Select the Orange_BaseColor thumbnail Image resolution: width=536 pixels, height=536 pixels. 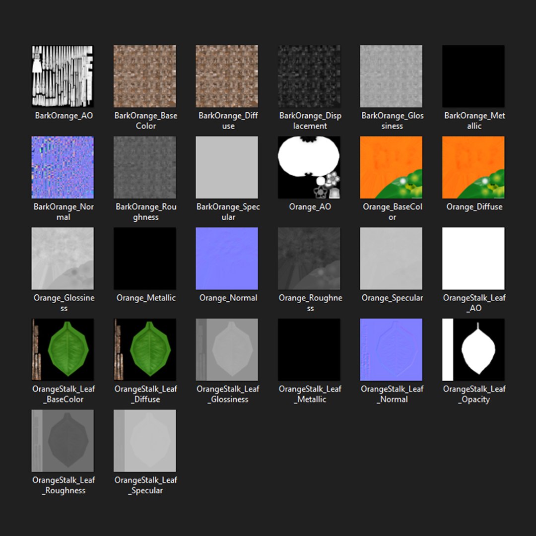click(x=391, y=168)
